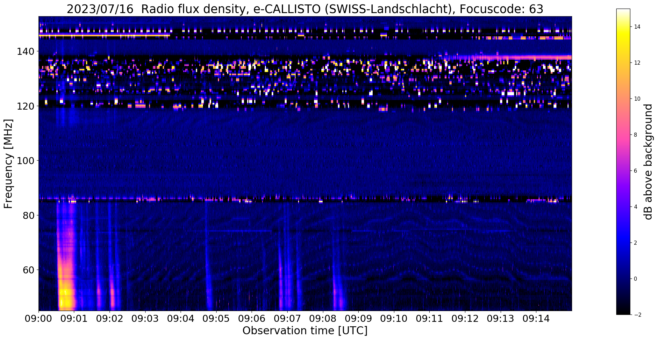This screenshot has width=658, height=340.
Task: Click the 140 frequency tick label
Action: click(26, 51)
